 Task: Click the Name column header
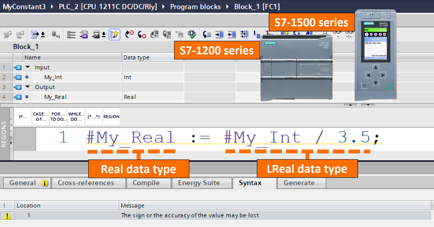tap(72, 57)
